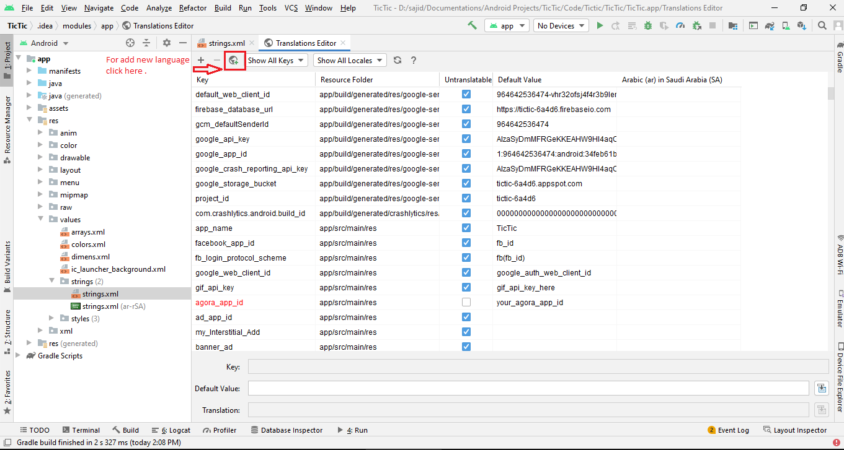The width and height of the screenshot is (844, 450).
Task: Open the Event Log button
Action: [x=729, y=430]
